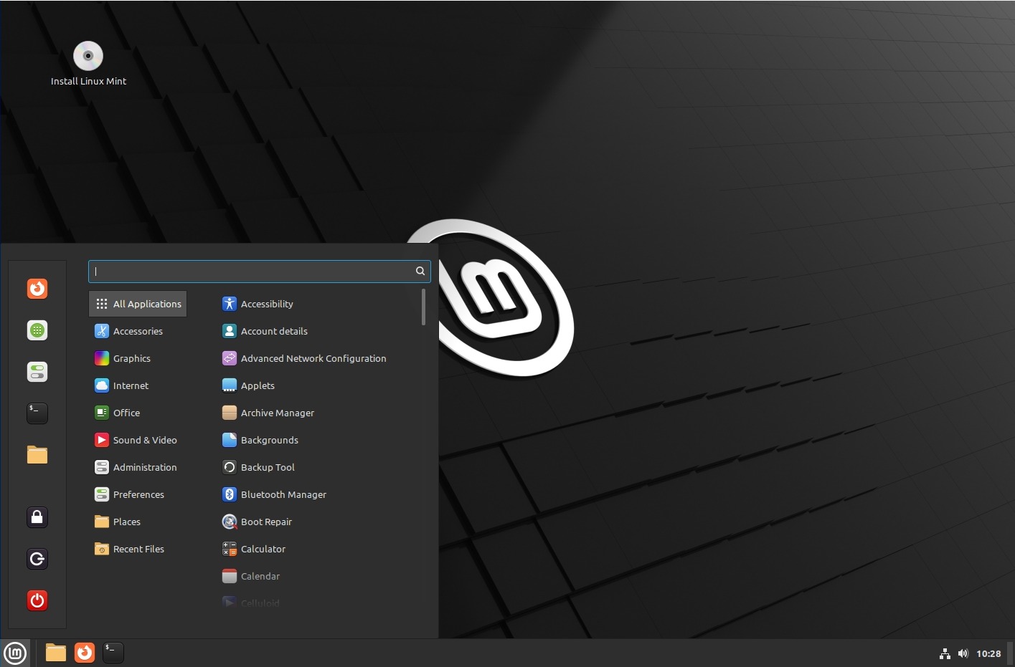Click the Linux Mint menu button

coord(15,653)
